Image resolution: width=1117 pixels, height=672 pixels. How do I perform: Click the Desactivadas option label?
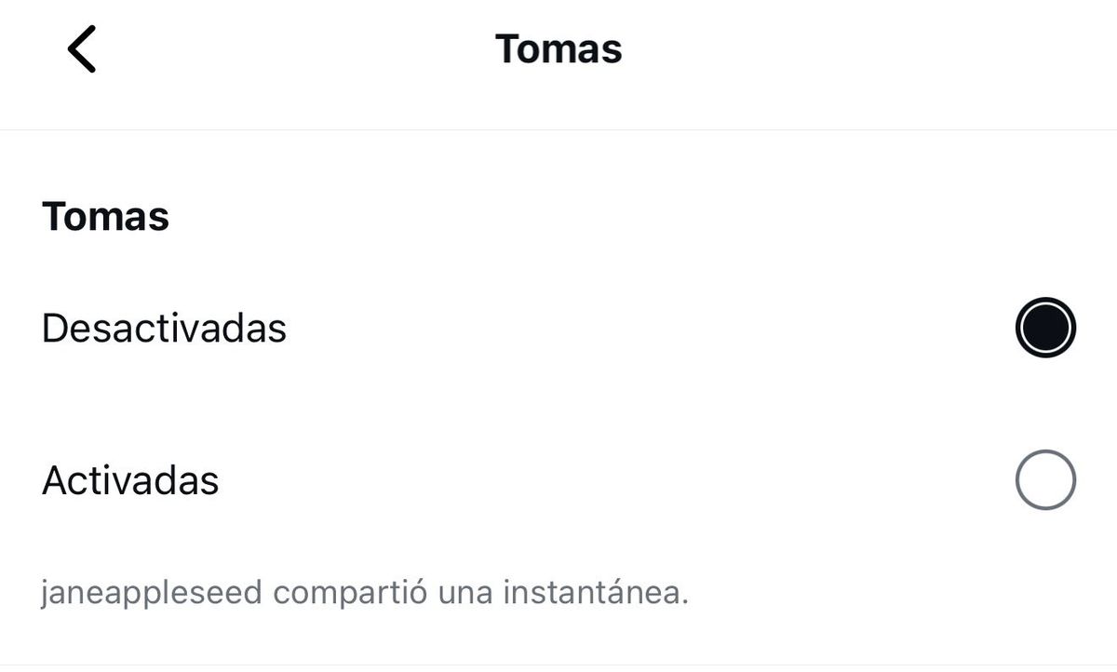[x=164, y=329]
